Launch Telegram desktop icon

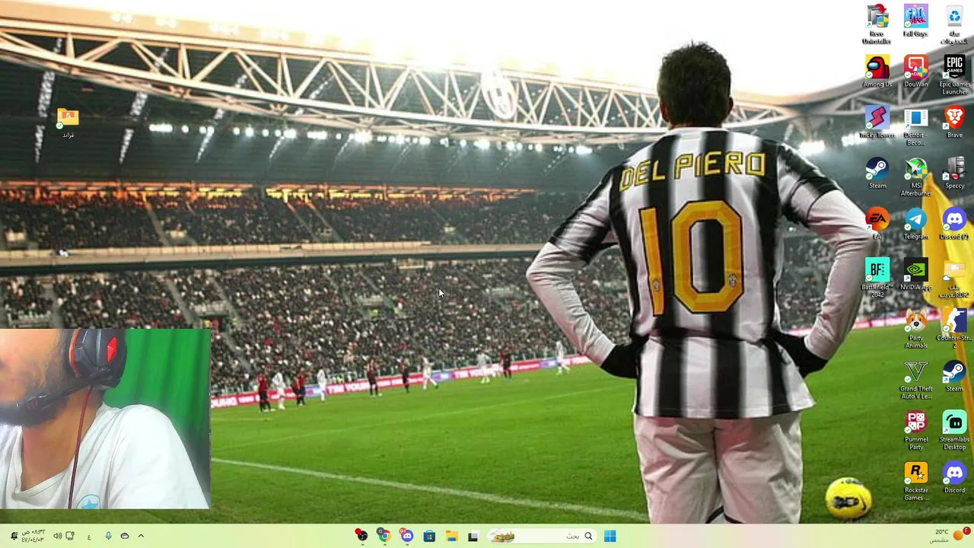[x=915, y=224]
